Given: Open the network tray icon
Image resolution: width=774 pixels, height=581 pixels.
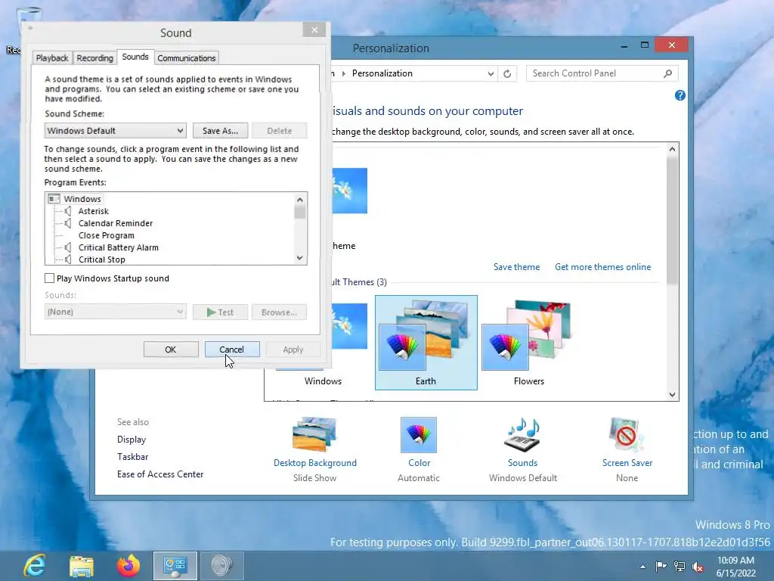Looking at the screenshot, I should [x=680, y=567].
